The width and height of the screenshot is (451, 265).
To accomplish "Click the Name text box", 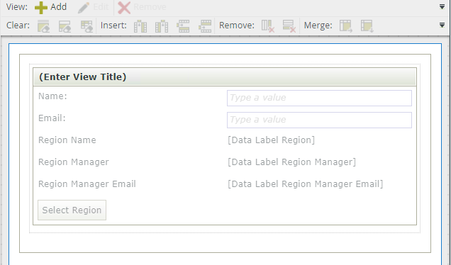I will (319, 98).
